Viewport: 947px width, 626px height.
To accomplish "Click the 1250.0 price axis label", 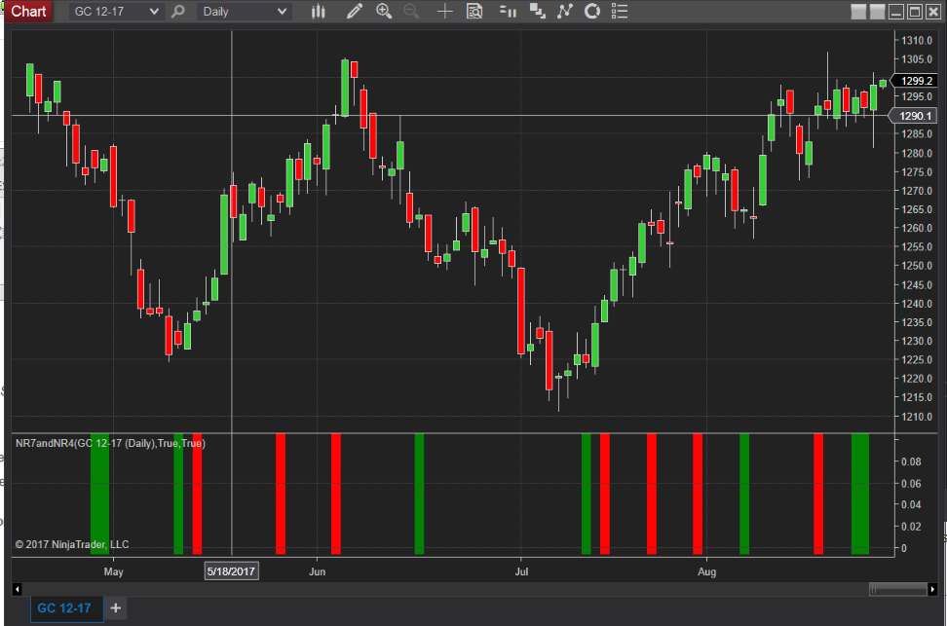I will (x=917, y=266).
